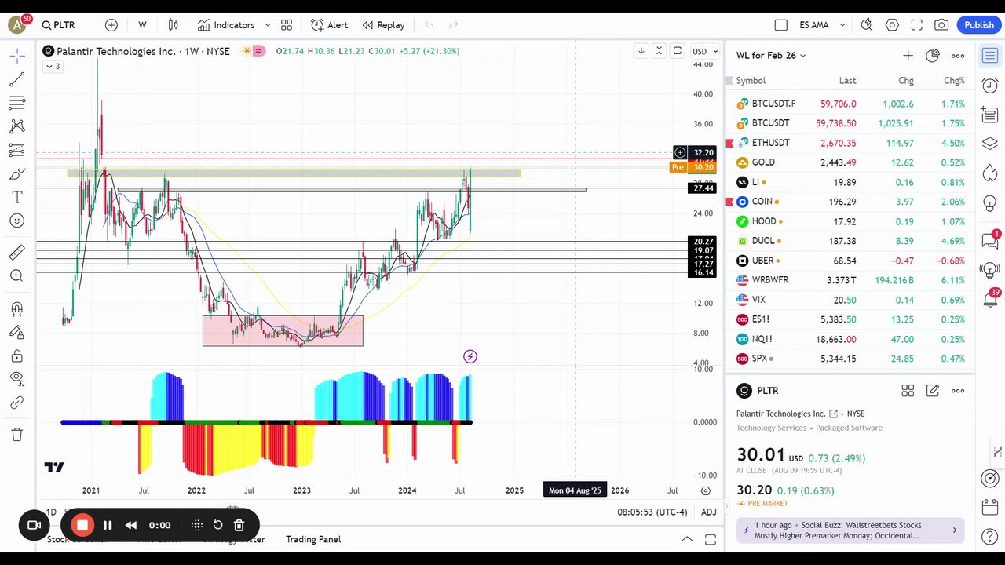Open quick search magnifier icon
This screenshot has height=565, width=1005.
tap(867, 25)
